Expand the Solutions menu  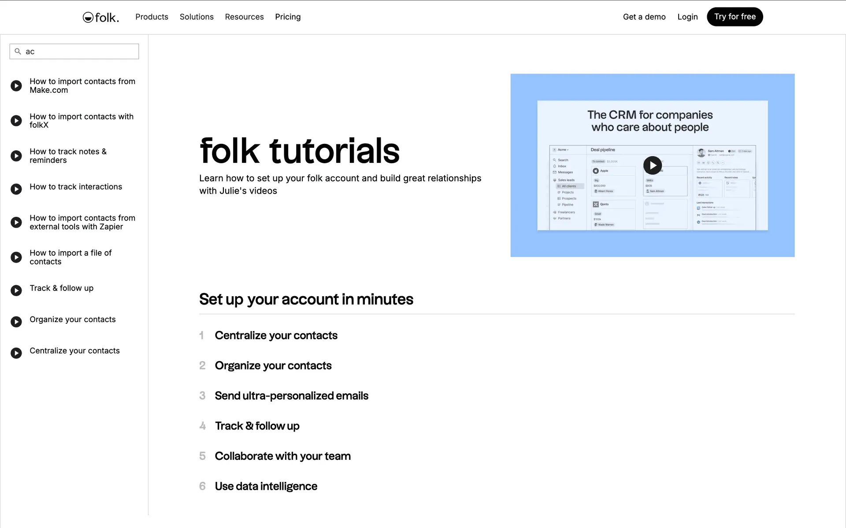(x=197, y=17)
